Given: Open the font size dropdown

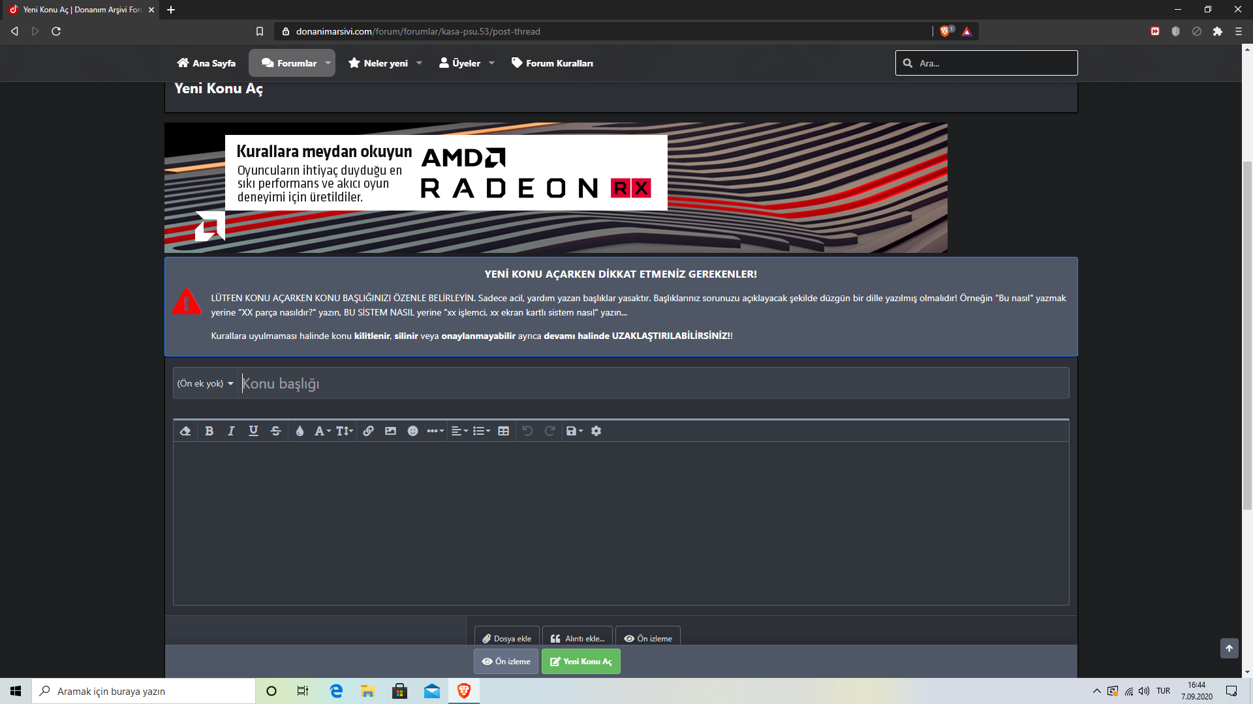Looking at the screenshot, I should (x=344, y=431).
